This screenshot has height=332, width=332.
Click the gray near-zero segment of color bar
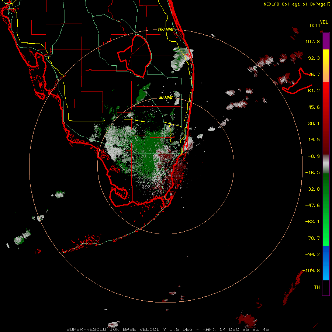(x=326, y=164)
